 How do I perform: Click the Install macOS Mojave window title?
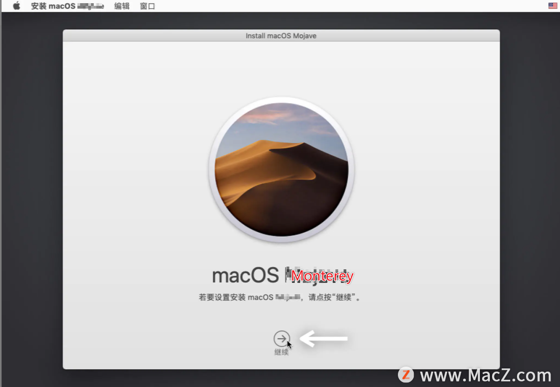(281, 35)
